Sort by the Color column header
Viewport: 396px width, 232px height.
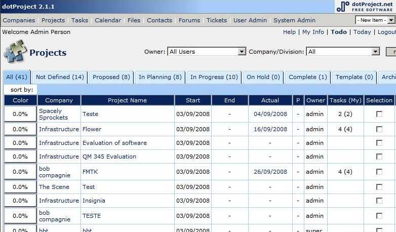click(x=20, y=100)
